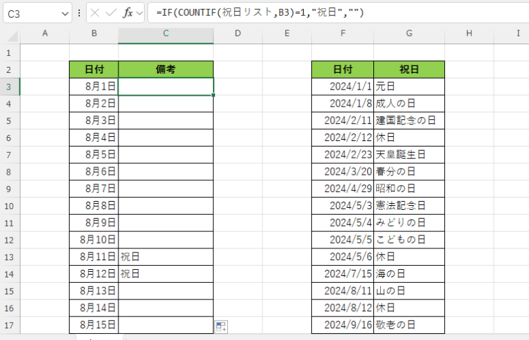Select the cell containing 天皇誕生日
Image resolution: width=529 pixels, height=340 pixels.
[409, 154]
